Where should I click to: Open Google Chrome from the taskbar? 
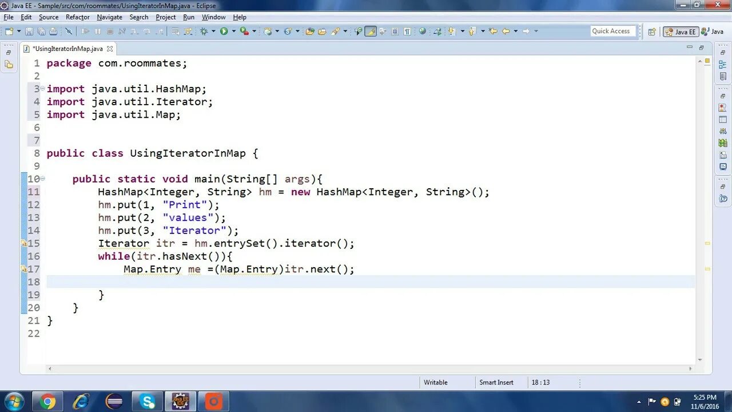[47, 402]
